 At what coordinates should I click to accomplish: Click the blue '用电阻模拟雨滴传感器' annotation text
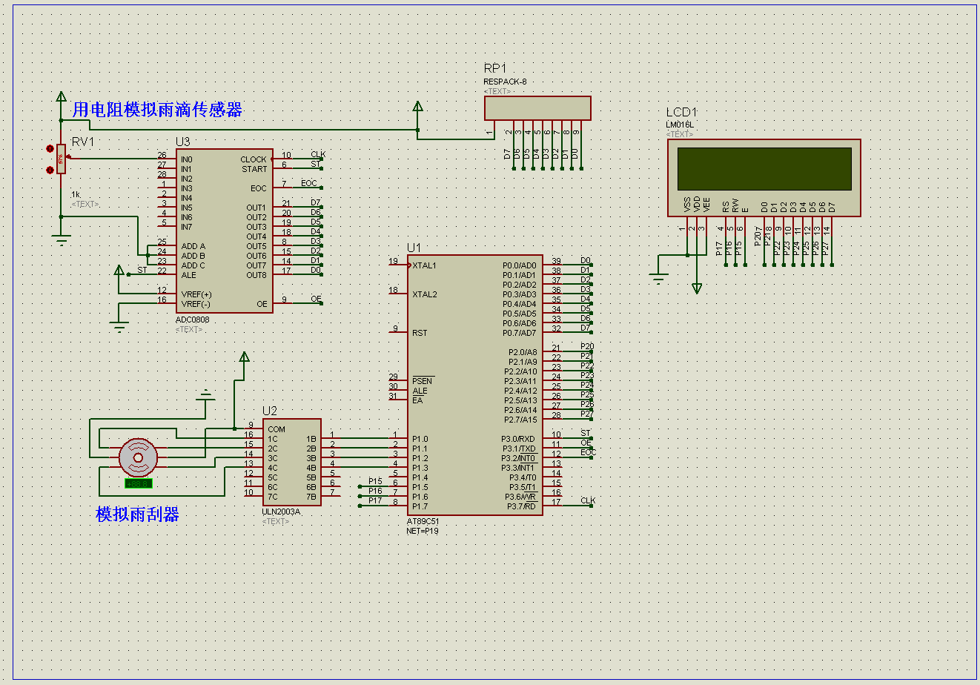click(x=157, y=110)
